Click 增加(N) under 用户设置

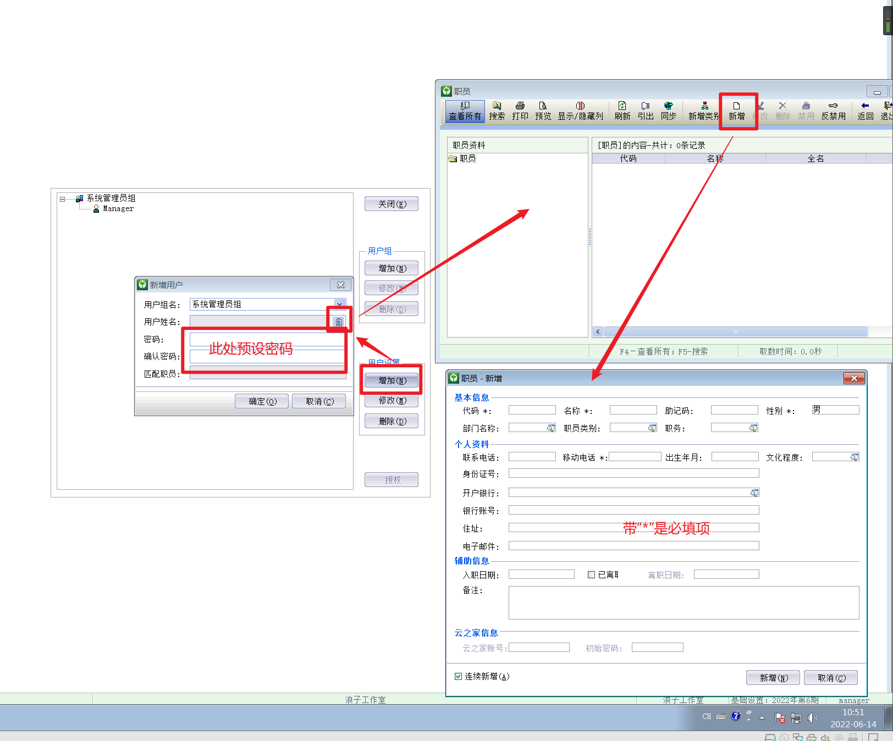coord(392,380)
